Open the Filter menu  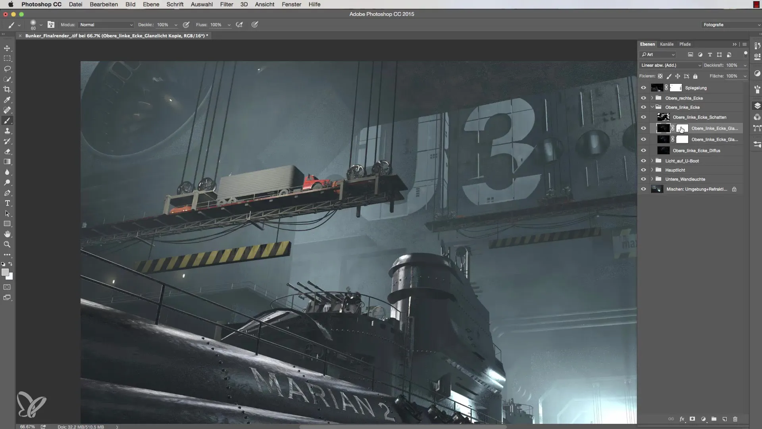coord(227,4)
